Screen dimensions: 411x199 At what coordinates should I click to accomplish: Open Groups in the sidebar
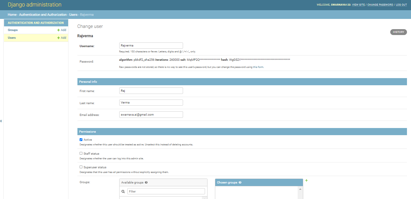coord(13,30)
